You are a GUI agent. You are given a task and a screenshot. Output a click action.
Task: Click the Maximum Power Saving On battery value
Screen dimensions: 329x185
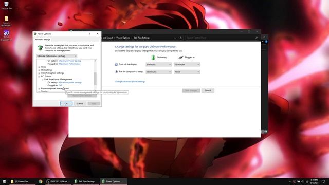tap(69, 61)
